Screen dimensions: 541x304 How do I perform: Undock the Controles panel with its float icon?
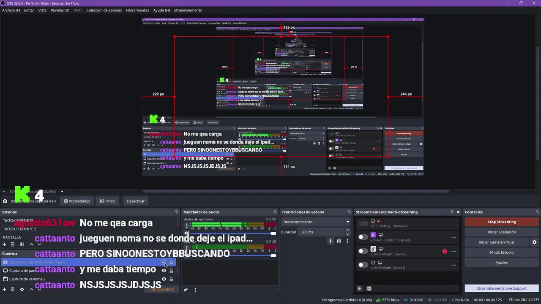click(537, 212)
